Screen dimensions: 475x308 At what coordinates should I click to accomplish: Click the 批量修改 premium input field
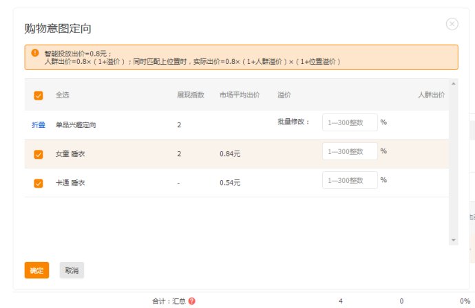pyautogui.click(x=350, y=122)
